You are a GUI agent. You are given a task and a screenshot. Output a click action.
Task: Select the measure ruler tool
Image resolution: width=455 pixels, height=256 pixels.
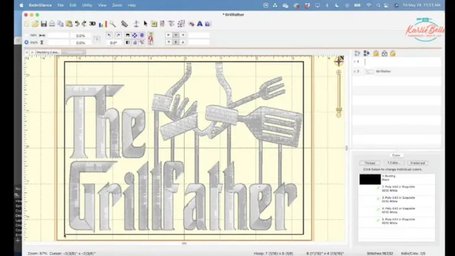click(125, 24)
